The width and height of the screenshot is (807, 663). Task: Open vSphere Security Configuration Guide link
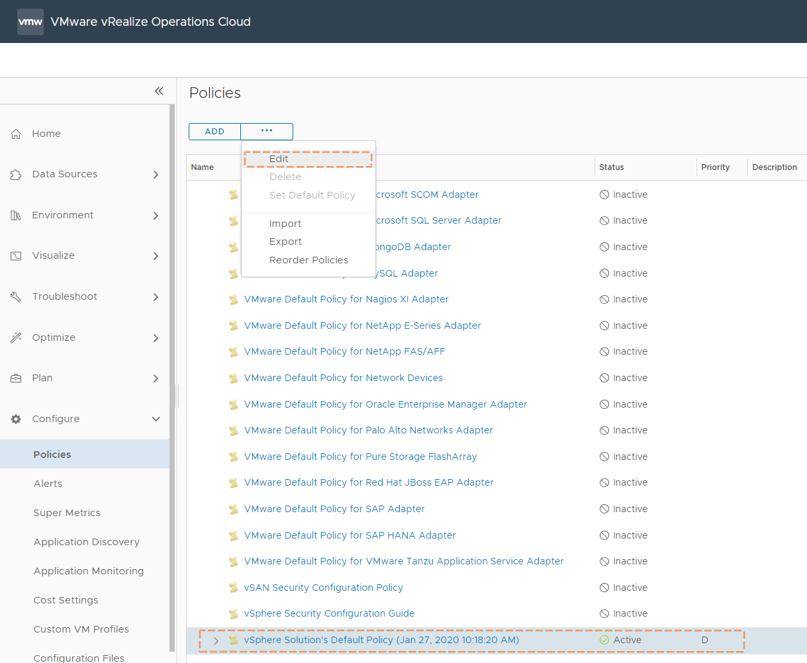point(330,613)
